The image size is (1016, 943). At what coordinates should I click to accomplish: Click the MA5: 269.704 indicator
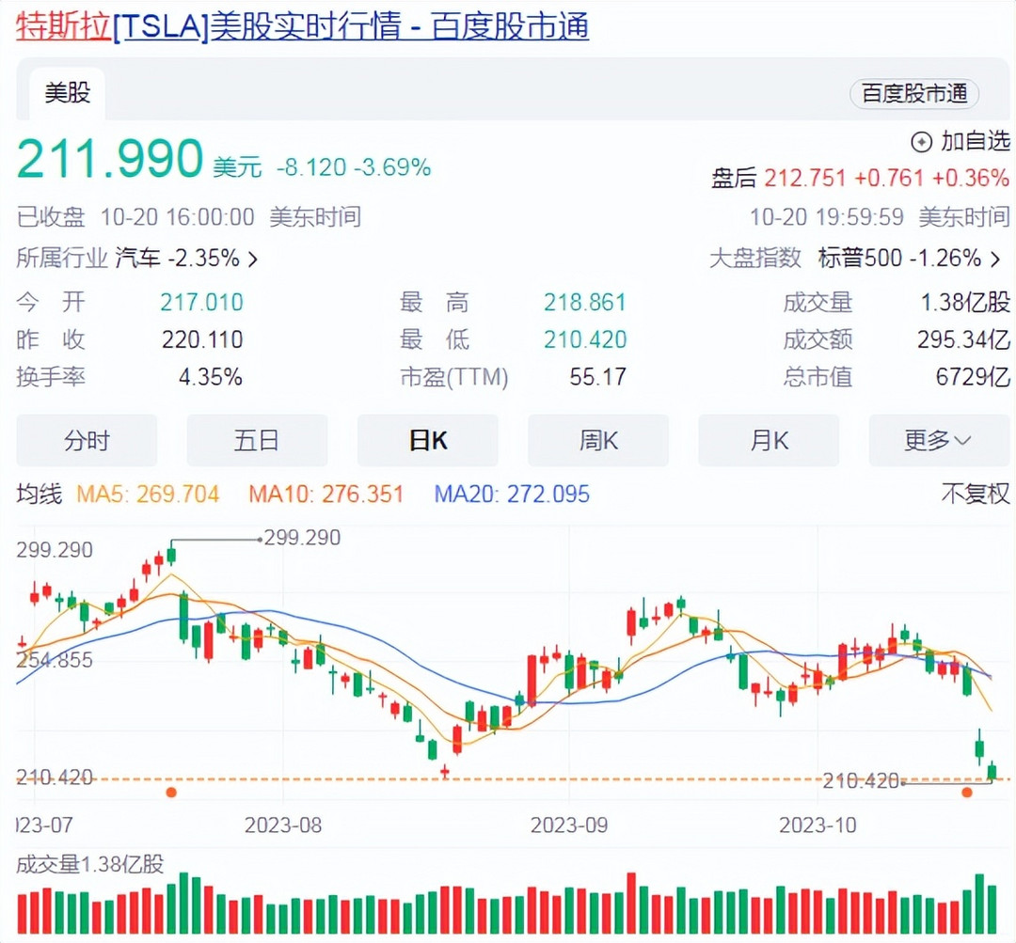(148, 495)
